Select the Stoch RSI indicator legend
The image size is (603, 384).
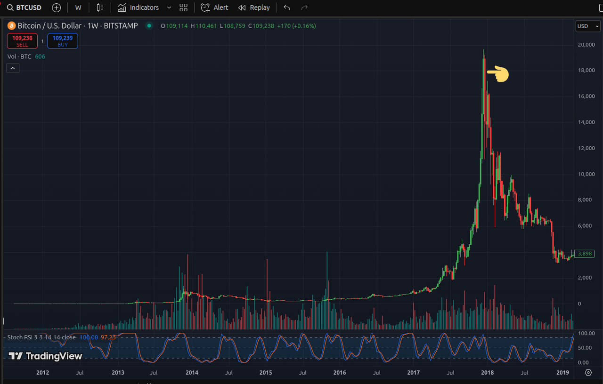point(41,337)
